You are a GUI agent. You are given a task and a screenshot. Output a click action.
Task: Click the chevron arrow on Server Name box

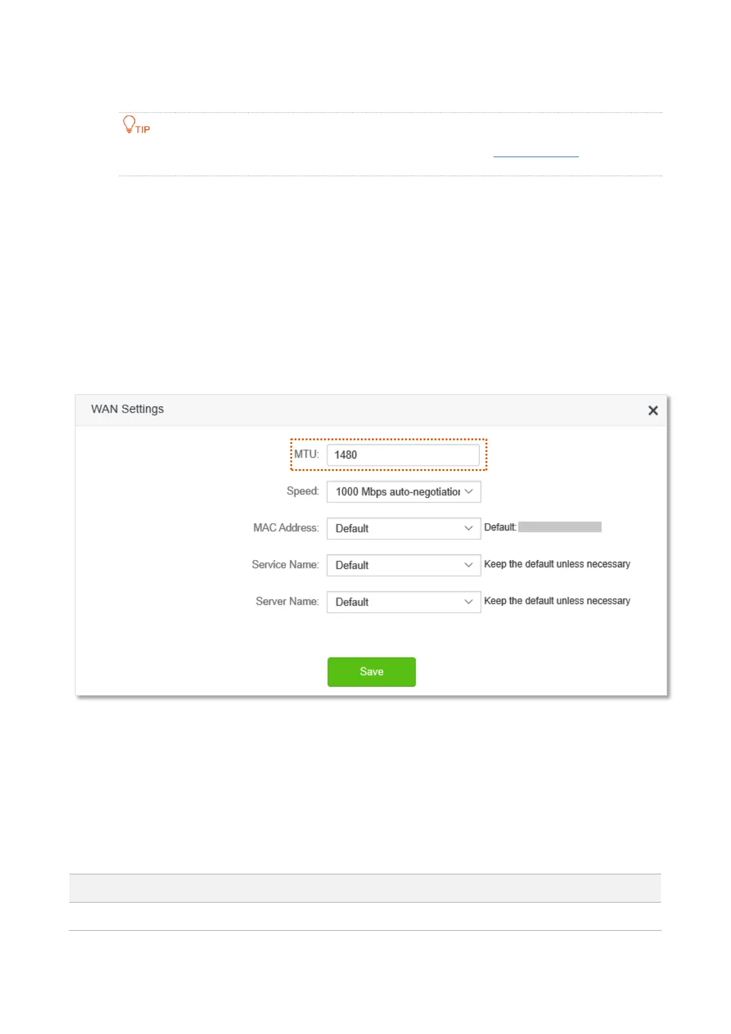[x=469, y=602]
